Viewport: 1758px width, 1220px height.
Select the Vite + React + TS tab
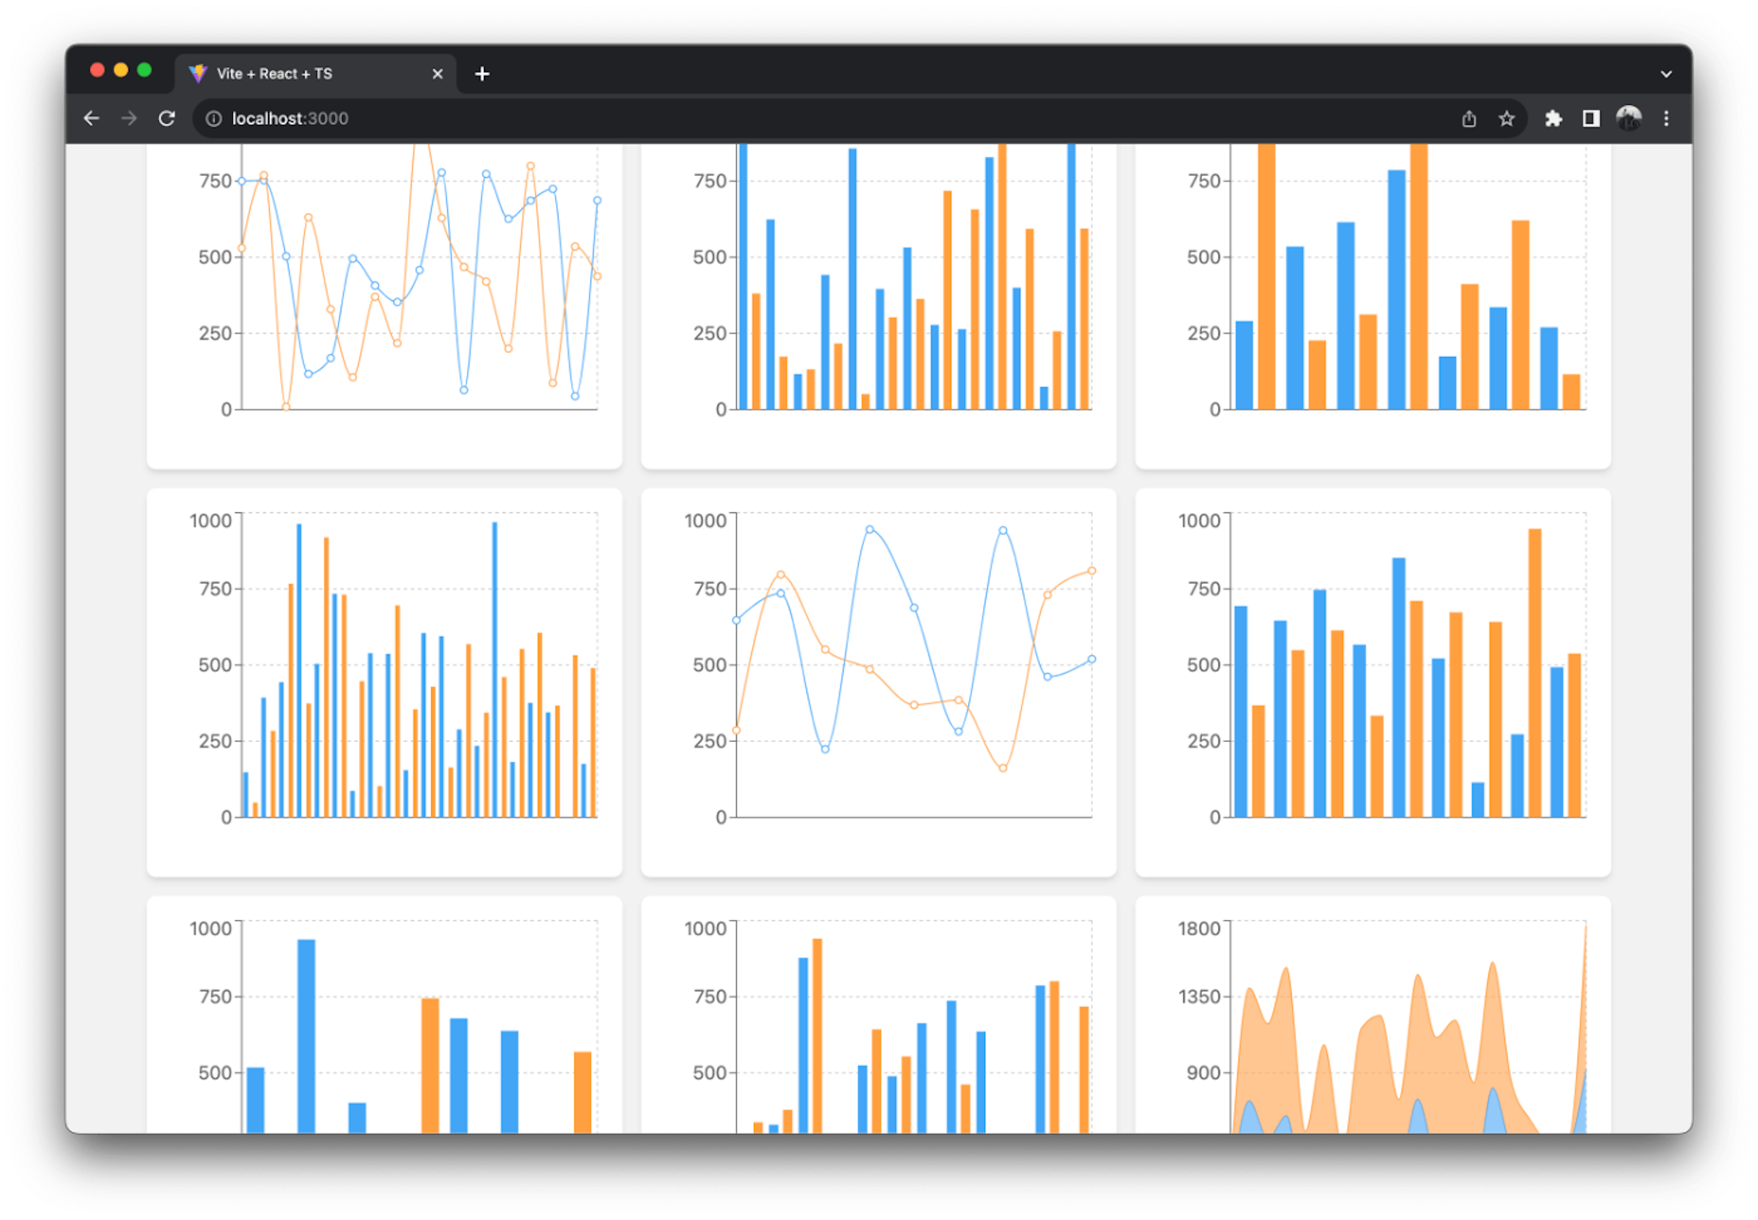(x=316, y=74)
